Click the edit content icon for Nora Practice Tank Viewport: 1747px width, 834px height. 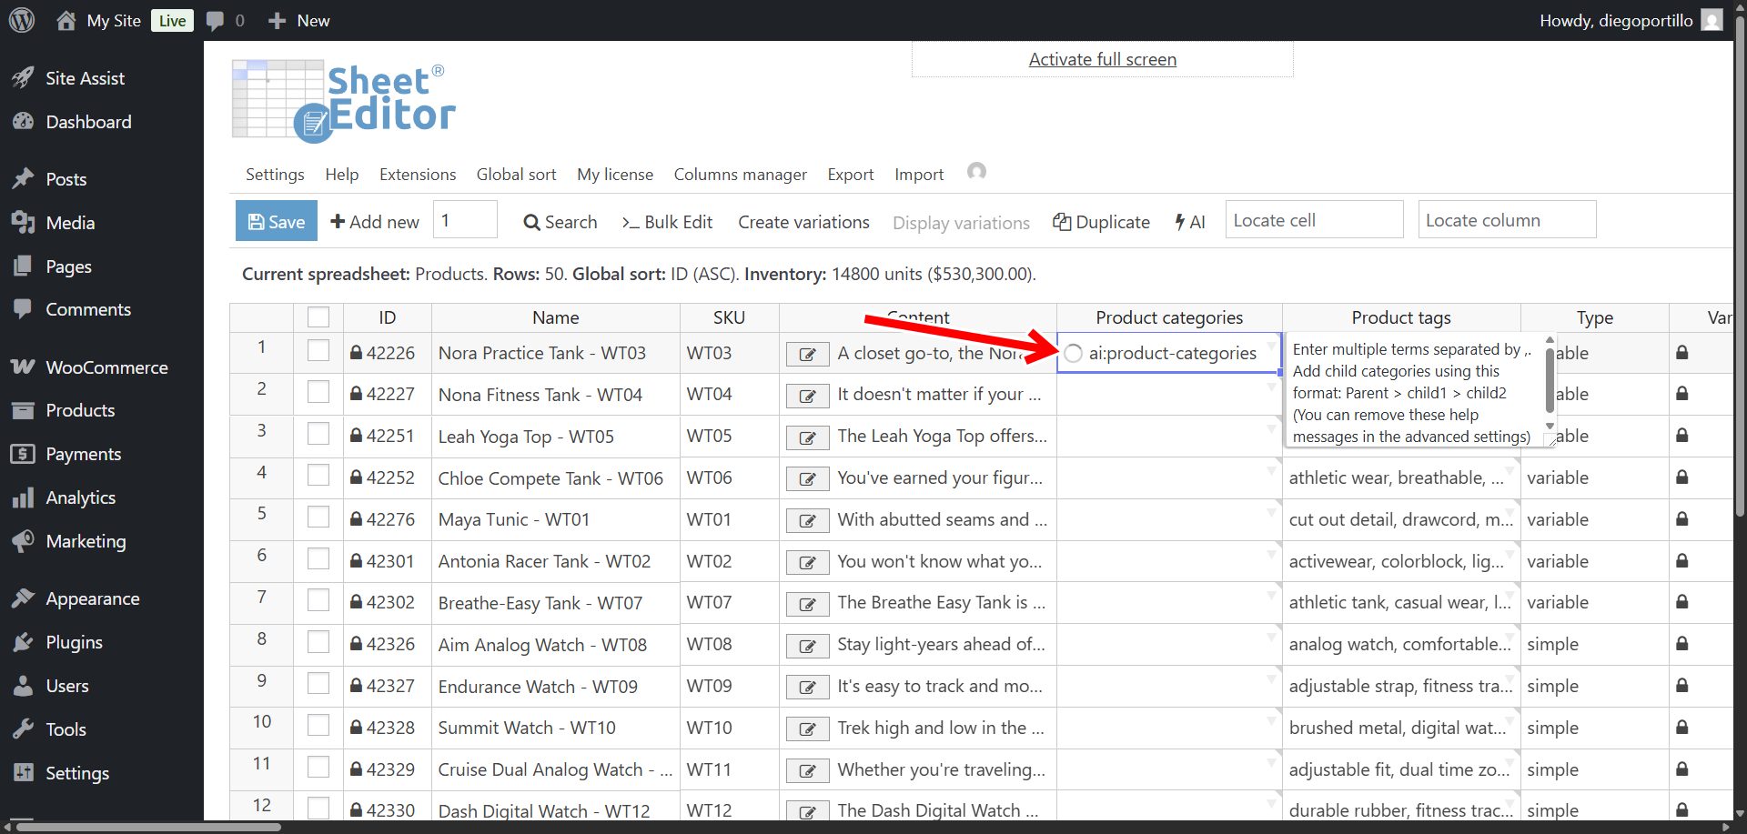(807, 354)
